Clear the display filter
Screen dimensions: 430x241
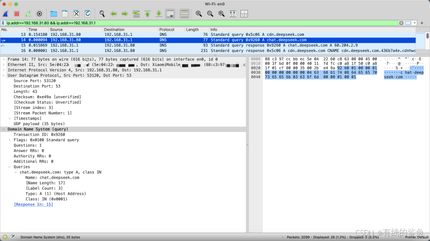pos(401,23)
